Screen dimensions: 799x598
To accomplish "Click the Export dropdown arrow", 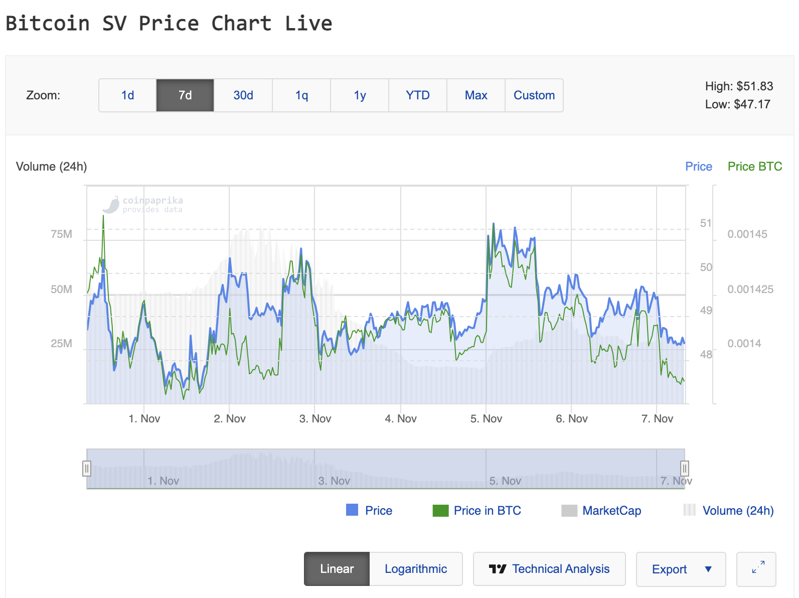I will point(708,569).
